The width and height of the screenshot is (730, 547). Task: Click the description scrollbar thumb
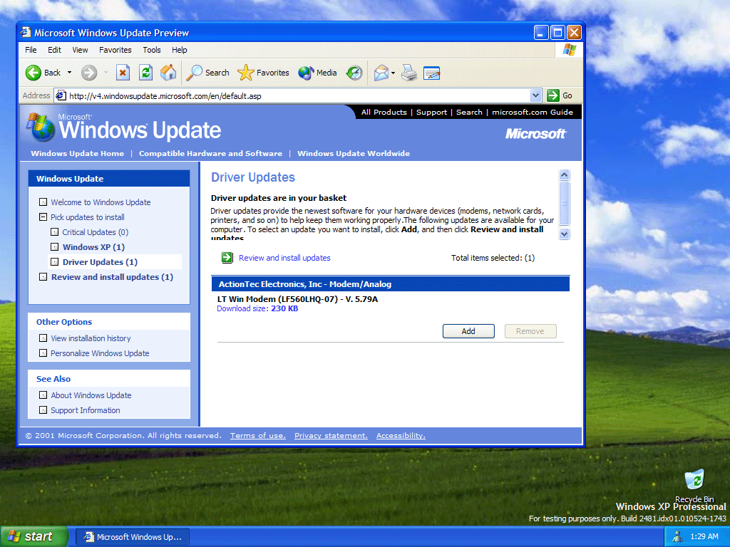coord(565,203)
